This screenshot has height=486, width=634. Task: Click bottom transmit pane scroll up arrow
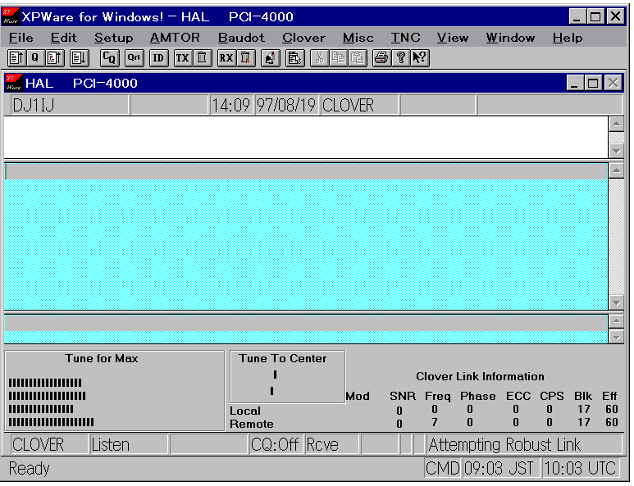point(616,321)
